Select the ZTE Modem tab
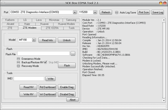The image size is (168, 110). click(x=30, y=28)
